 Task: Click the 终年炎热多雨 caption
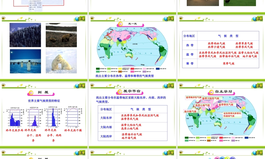[15, 130]
